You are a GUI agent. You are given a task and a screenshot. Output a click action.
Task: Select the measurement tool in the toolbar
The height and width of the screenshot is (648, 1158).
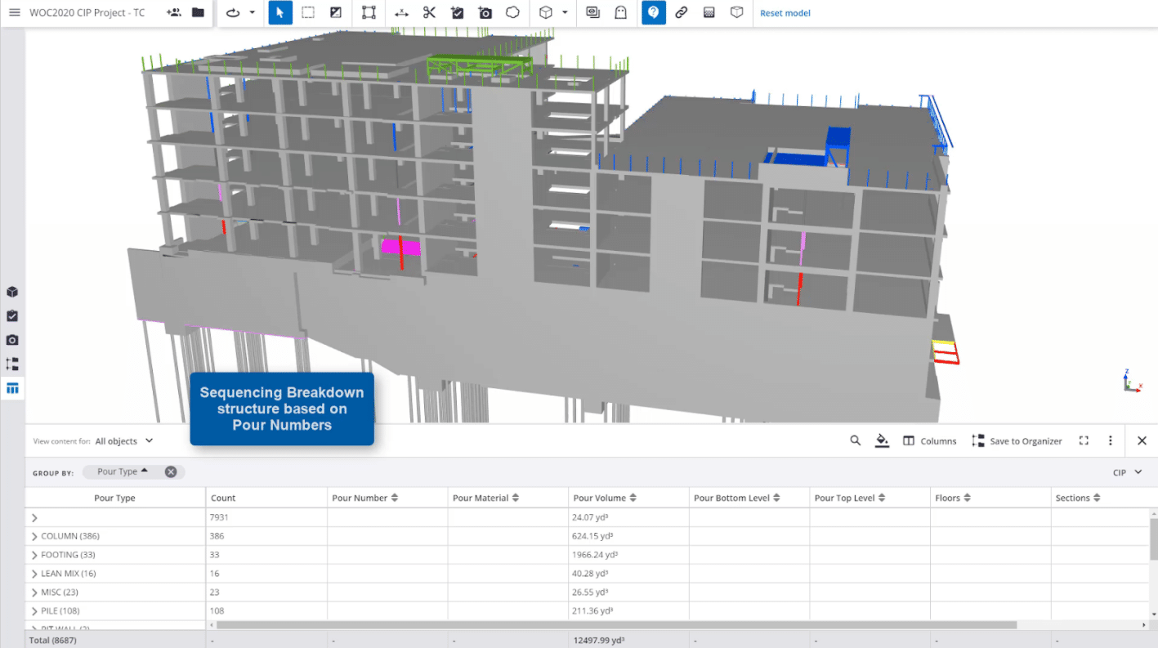(x=400, y=12)
